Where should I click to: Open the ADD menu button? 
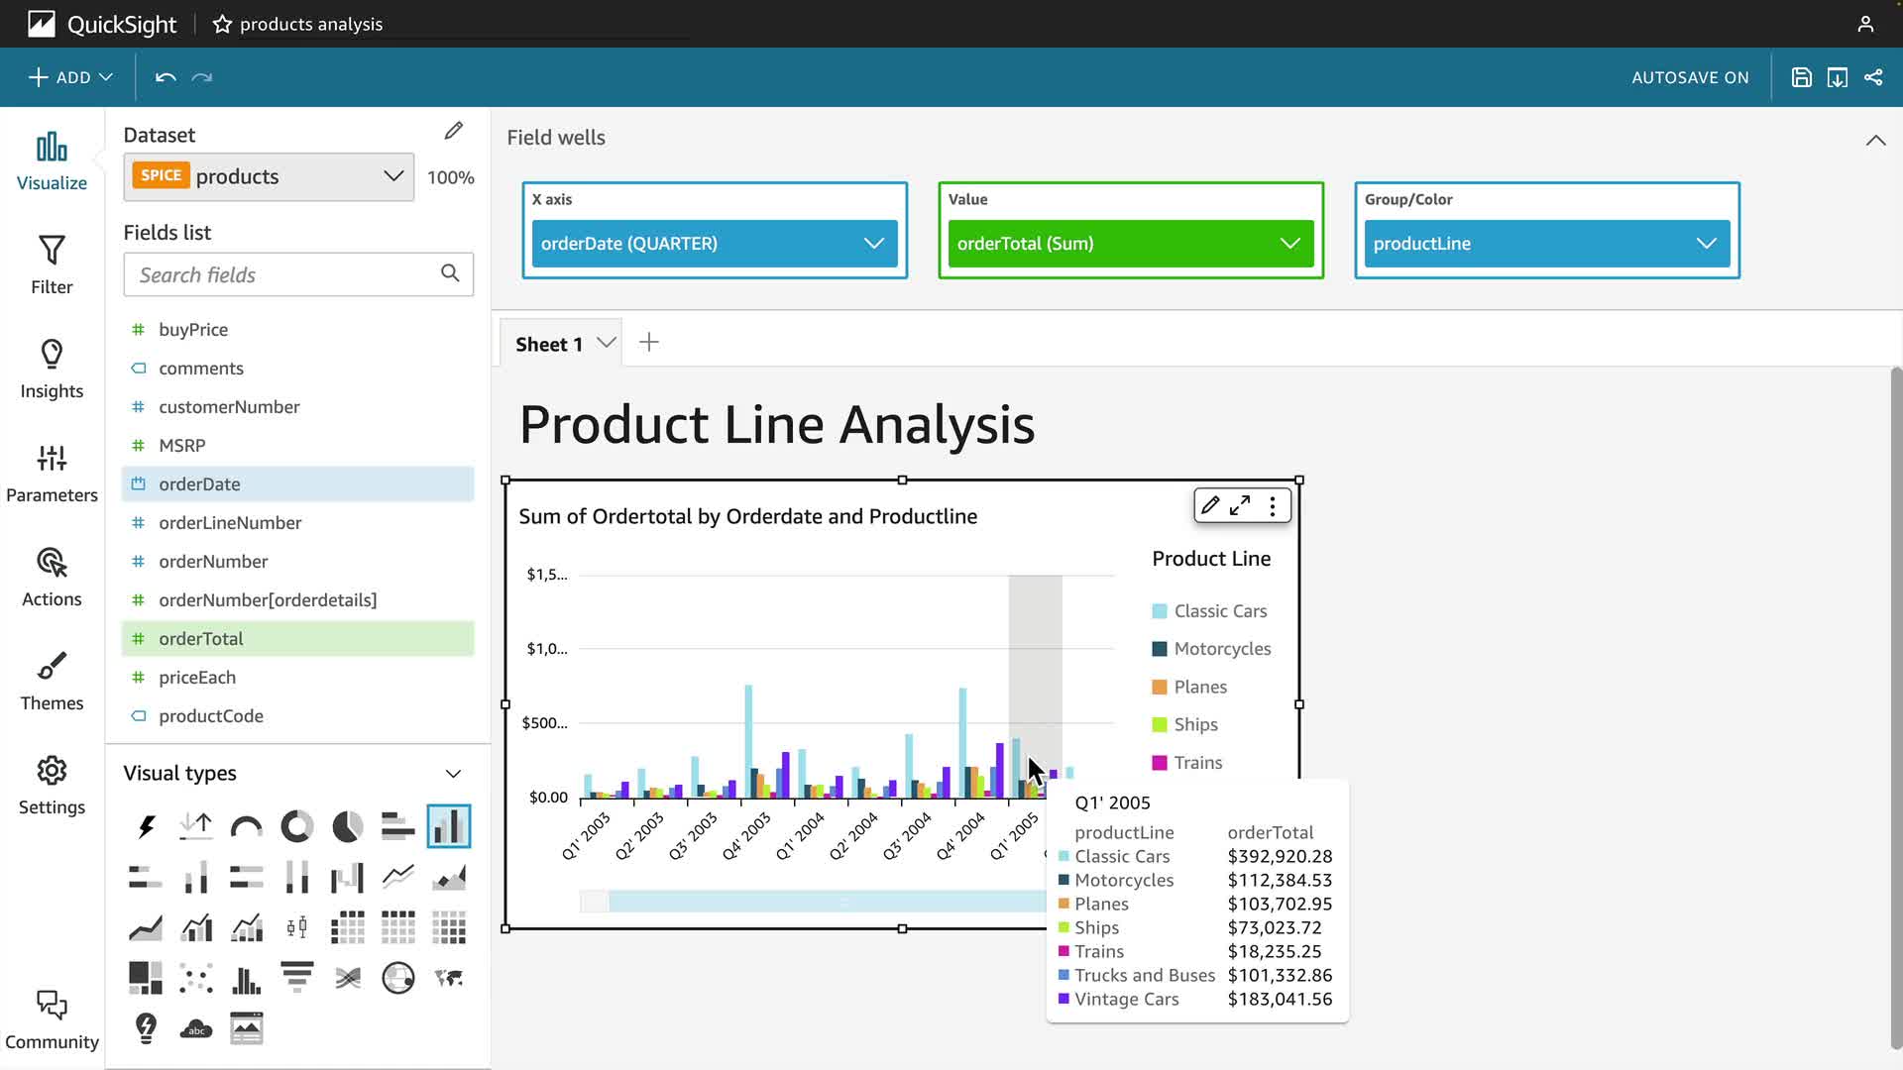(x=70, y=77)
